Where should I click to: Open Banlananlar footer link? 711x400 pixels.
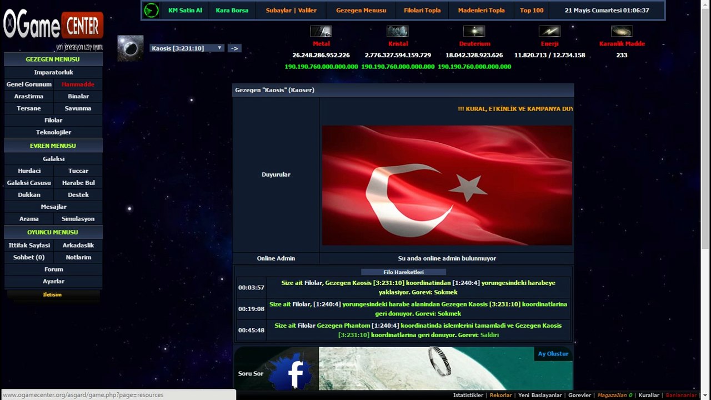(x=681, y=395)
